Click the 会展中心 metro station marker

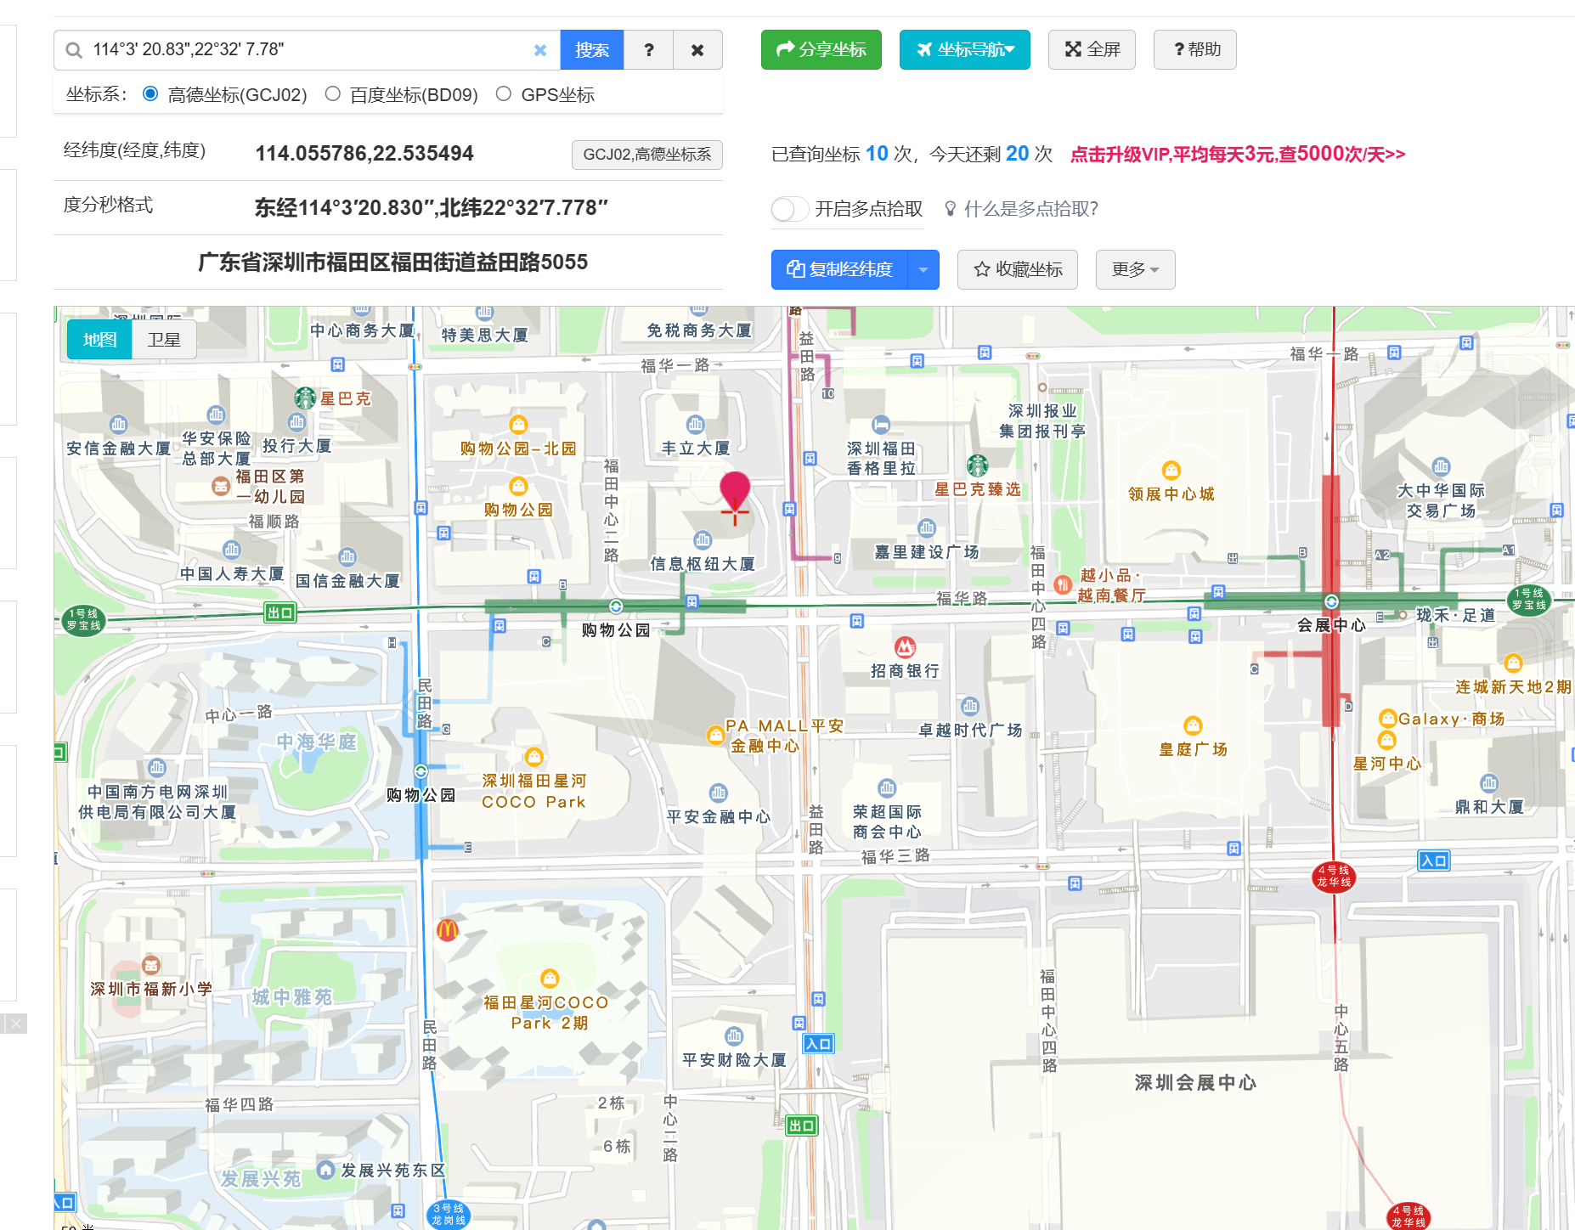point(1331,601)
